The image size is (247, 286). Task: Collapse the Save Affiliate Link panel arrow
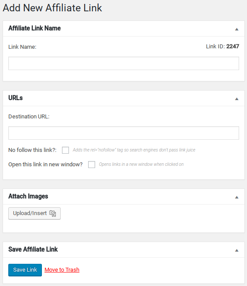(x=237, y=250)
